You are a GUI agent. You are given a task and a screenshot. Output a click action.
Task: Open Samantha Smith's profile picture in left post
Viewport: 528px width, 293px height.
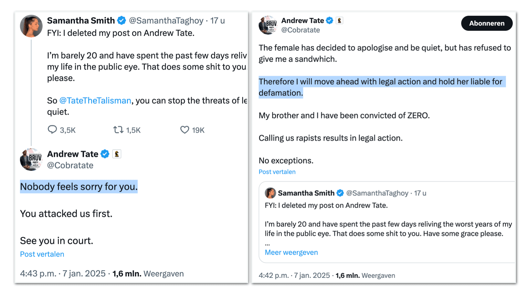pos(31,26)
